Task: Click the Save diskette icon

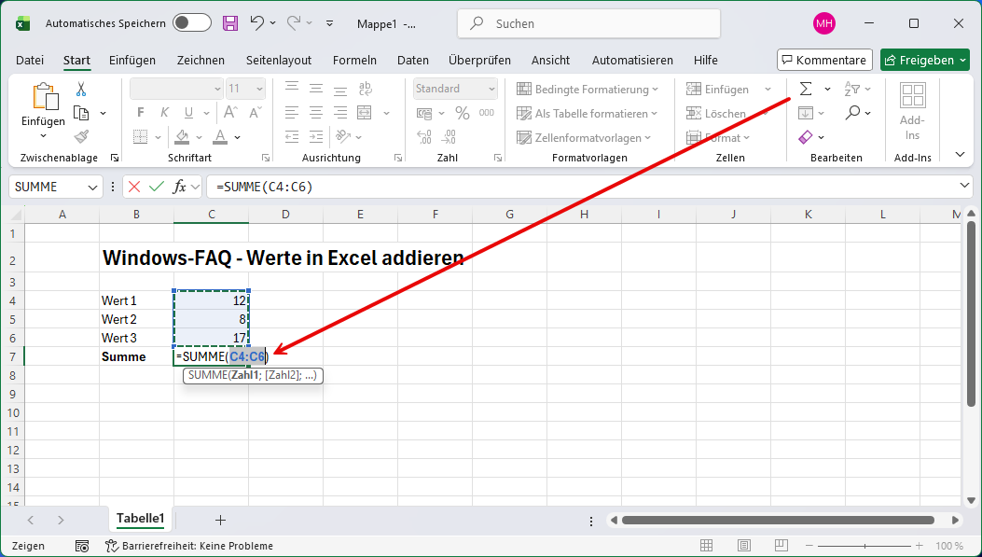Action: point(230,23)
